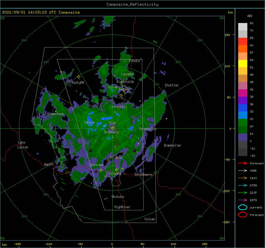Click the Drumheller city label
This screenshot has height=248, width=265.
[x=173, y=145]
